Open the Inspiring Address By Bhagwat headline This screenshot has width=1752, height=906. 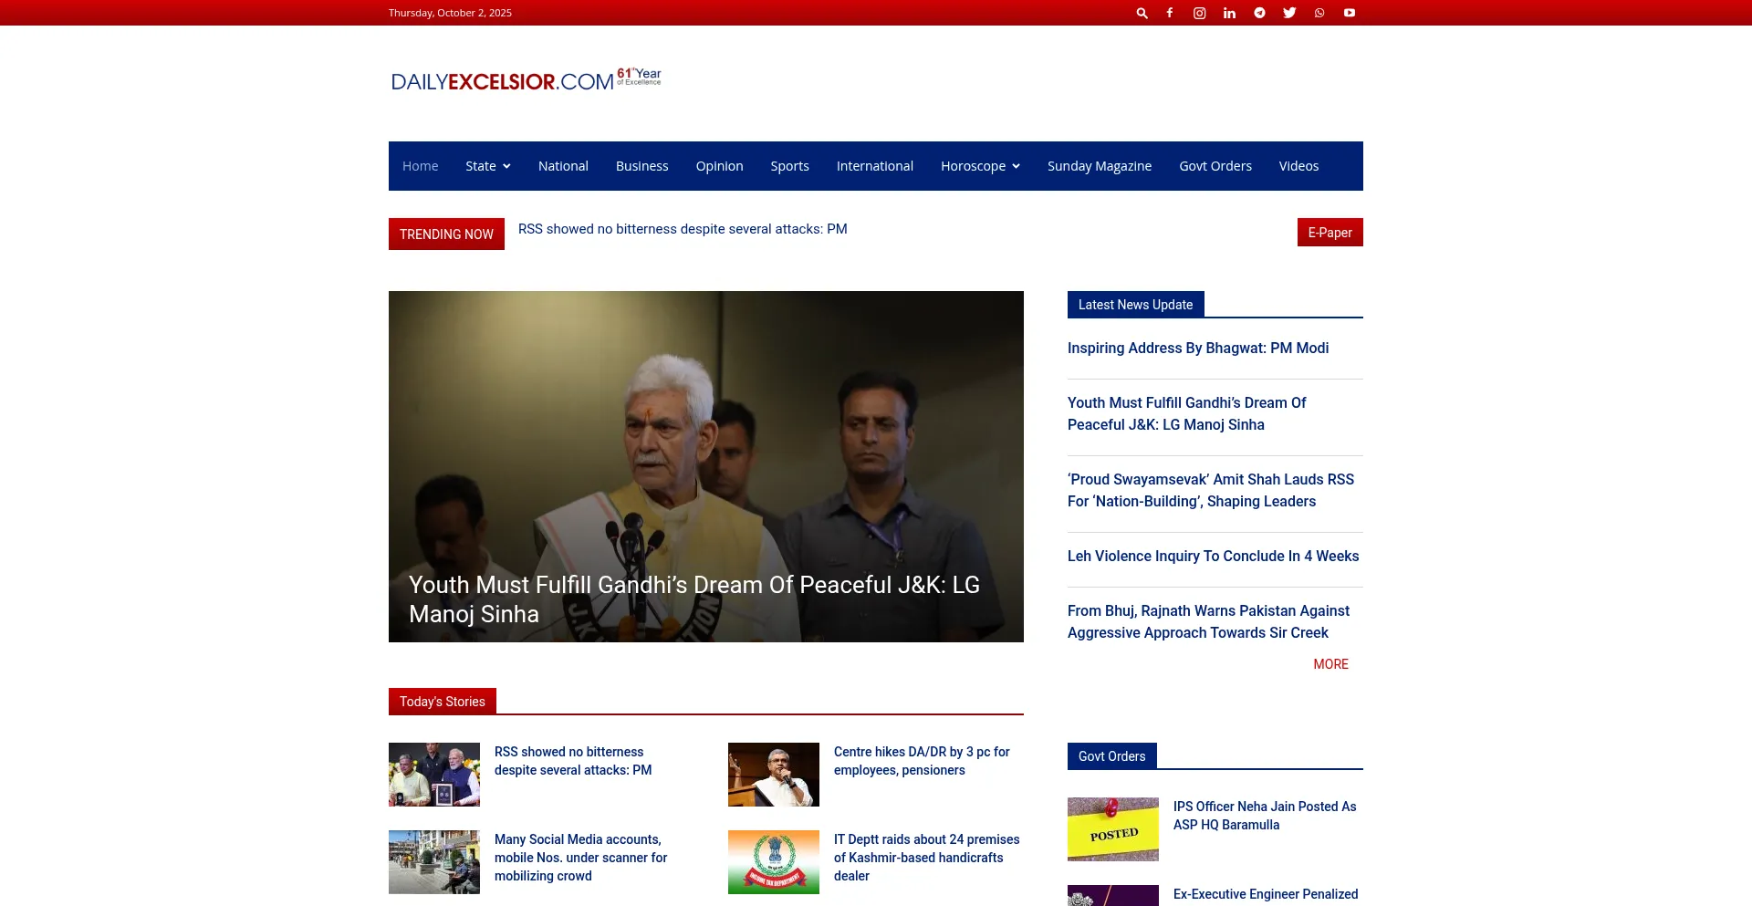(1197, 349)
